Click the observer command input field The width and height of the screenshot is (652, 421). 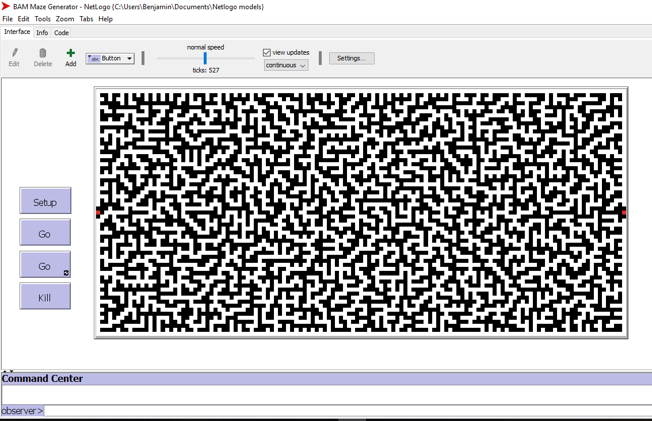[x=173, y=410]
